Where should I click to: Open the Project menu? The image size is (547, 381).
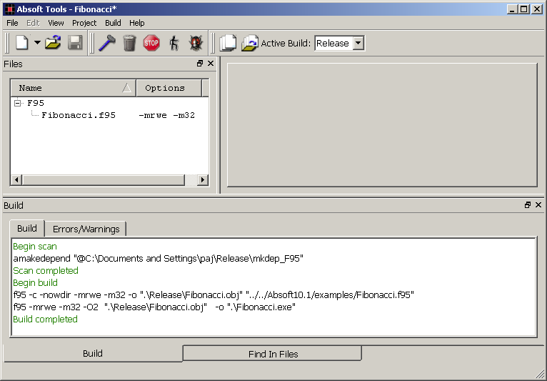click(x=84, y=23)
